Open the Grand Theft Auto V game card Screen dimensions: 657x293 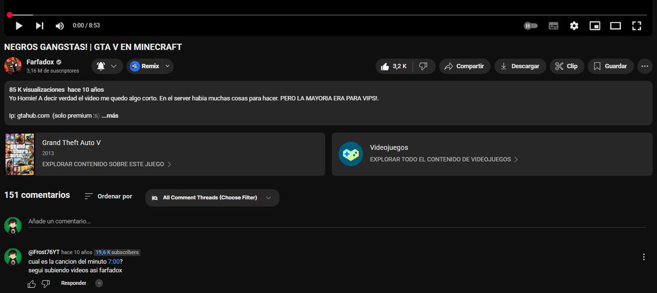click(164, 154)
